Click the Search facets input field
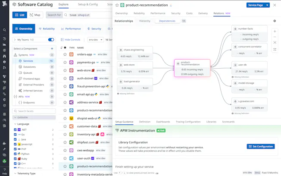 [x=34, y=111]
